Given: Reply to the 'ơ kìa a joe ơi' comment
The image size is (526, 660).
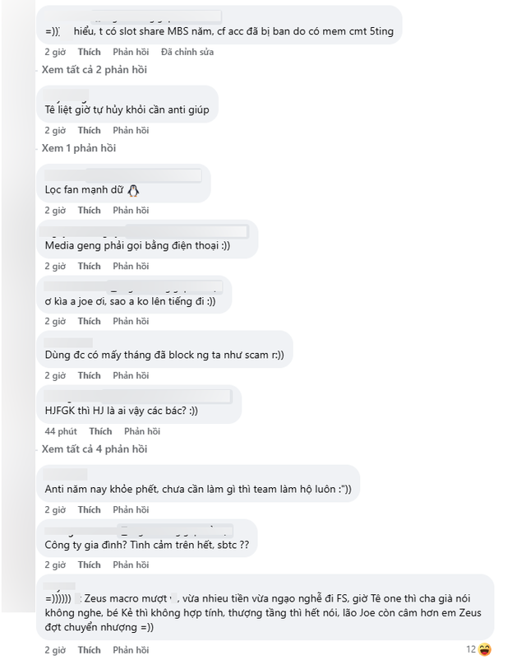Looking at the screenshot, I should (131, 321).
